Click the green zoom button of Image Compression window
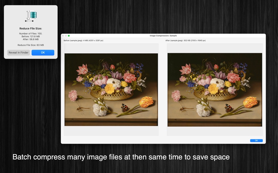The width and height of the screenshot is (278, 173). pos(69,36)
